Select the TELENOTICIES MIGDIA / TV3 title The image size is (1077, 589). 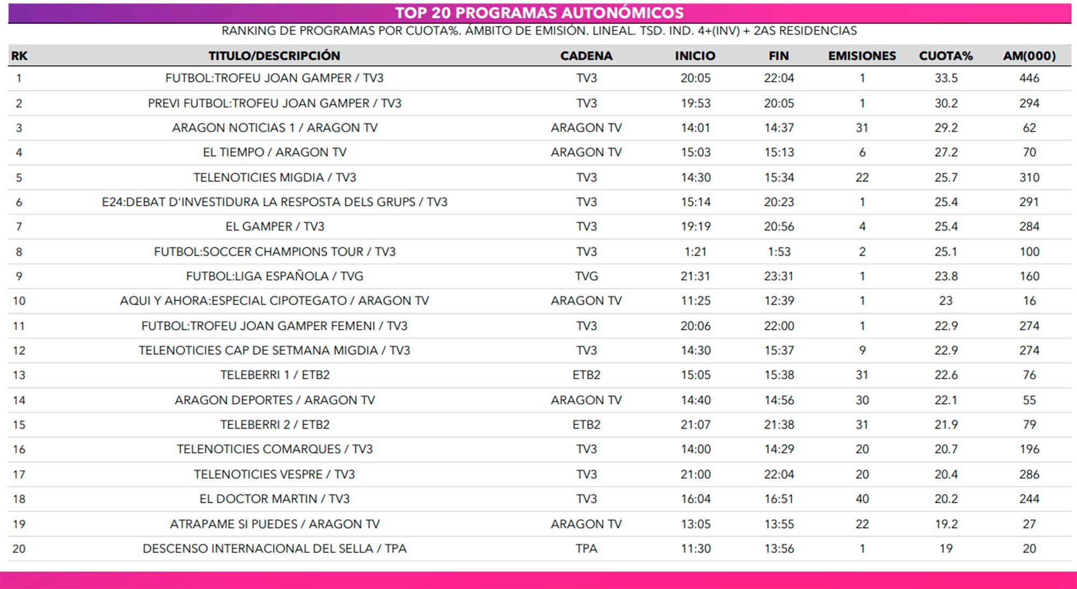[274, 177]
